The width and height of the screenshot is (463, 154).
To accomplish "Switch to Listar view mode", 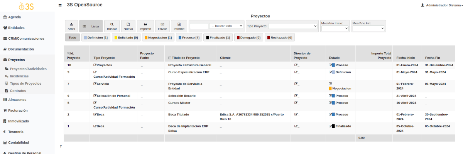I will click(91, 26).
